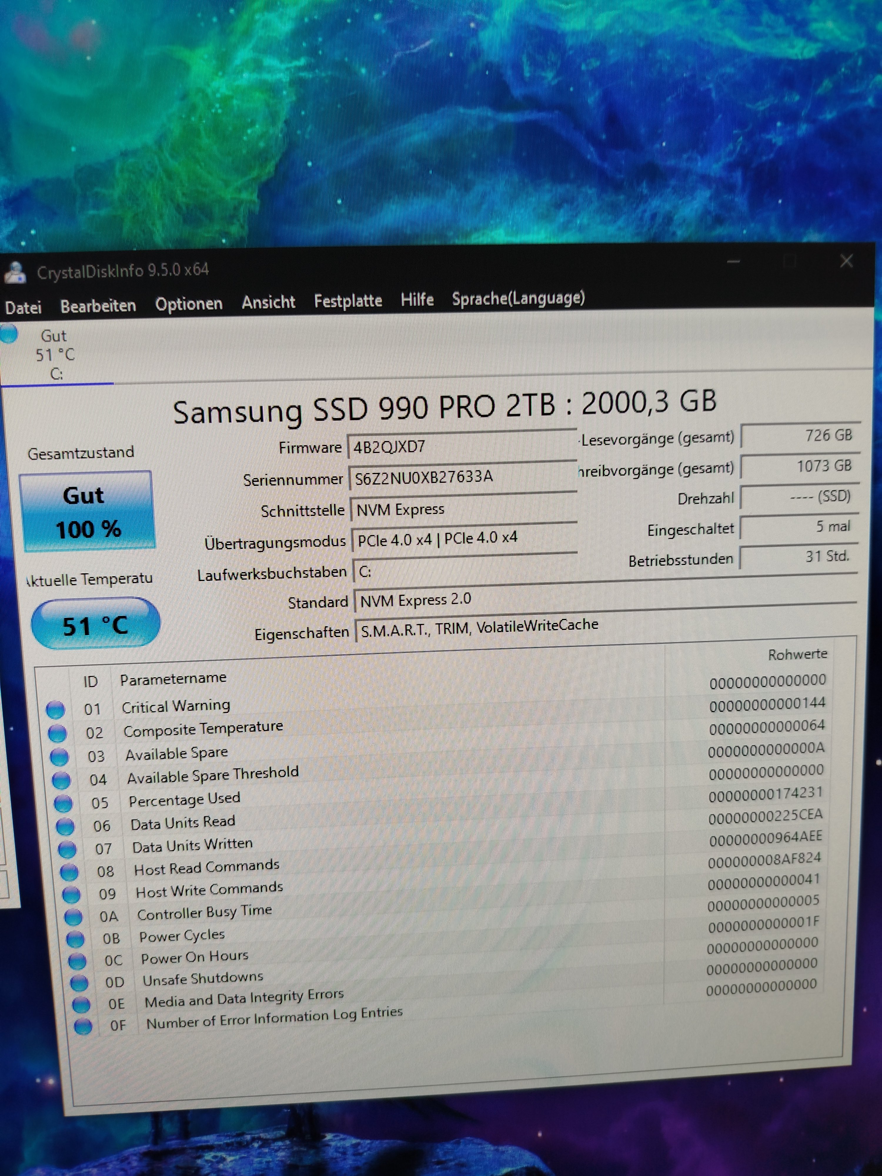Click the 51 °C temperature button
Image resolution: width=882 pixels, height=1176 pixels.
pos(95,625)
